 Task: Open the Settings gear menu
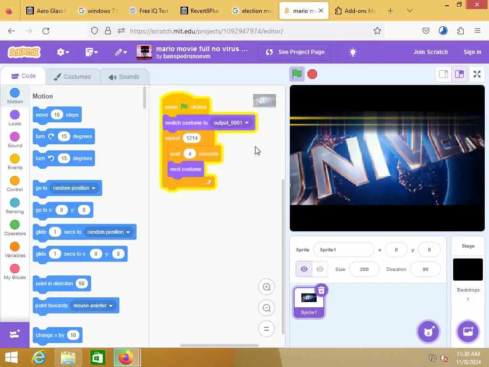coord(63,52)
